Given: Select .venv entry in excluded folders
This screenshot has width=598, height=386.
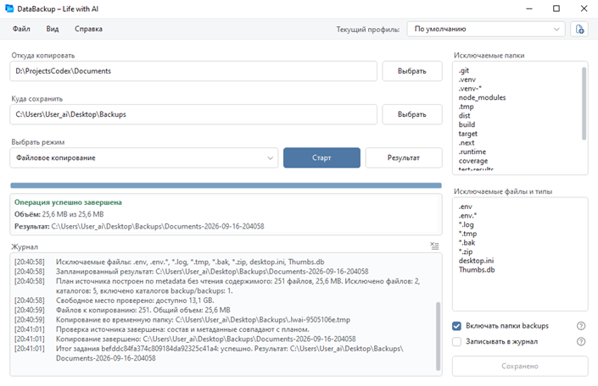Looking at the screenshot, I should 467,80.
